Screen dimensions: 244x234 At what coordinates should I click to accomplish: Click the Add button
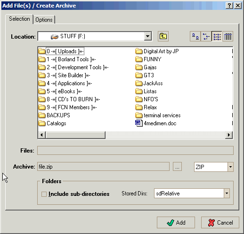tap(176, 223)
